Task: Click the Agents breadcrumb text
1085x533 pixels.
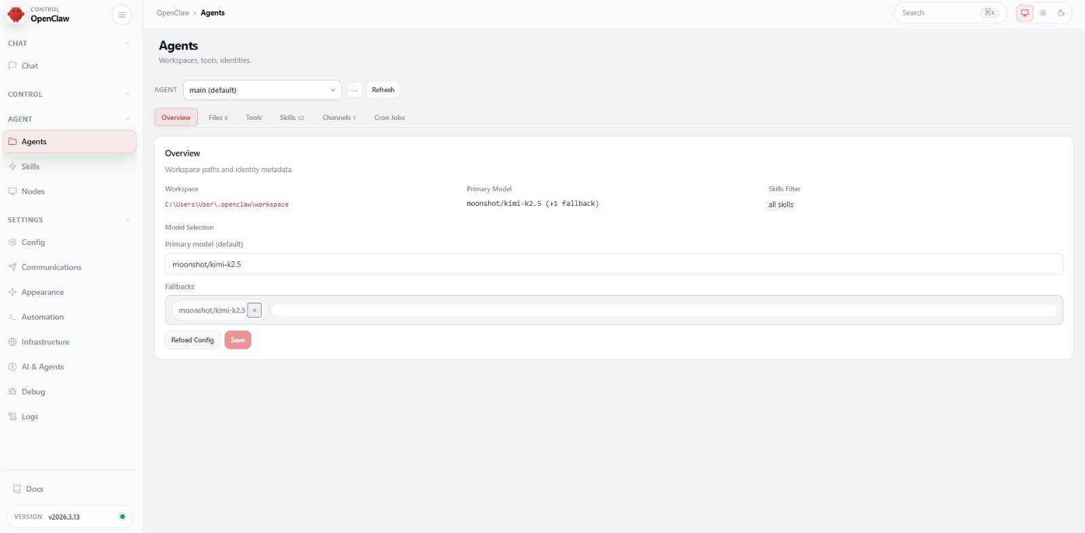Action: [x=212, y=13]
